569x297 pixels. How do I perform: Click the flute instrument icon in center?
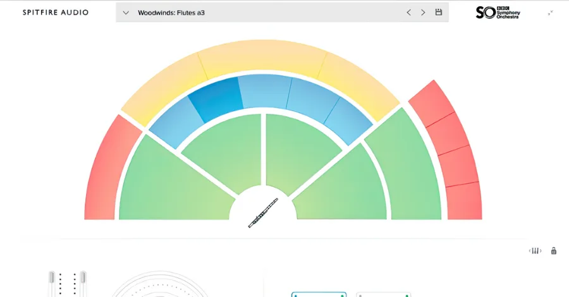tap(263, 213)
